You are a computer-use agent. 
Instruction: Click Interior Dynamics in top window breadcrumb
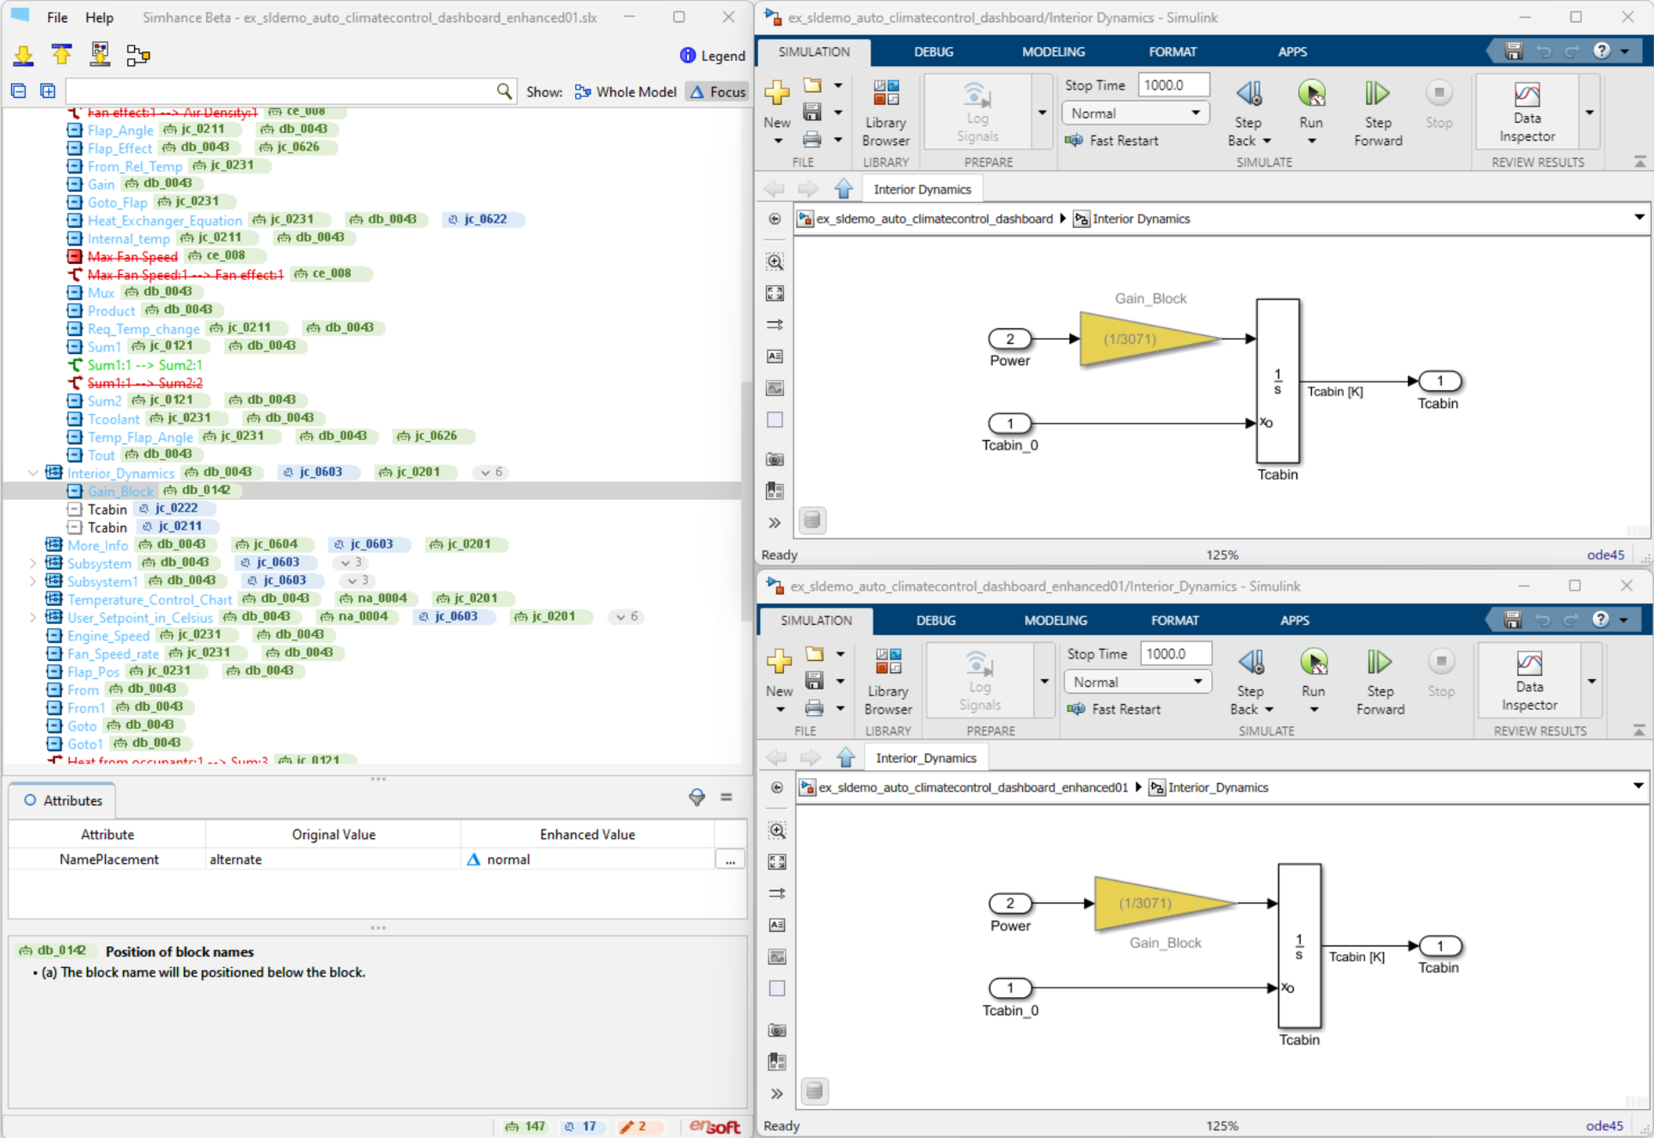click(1141, 219)
